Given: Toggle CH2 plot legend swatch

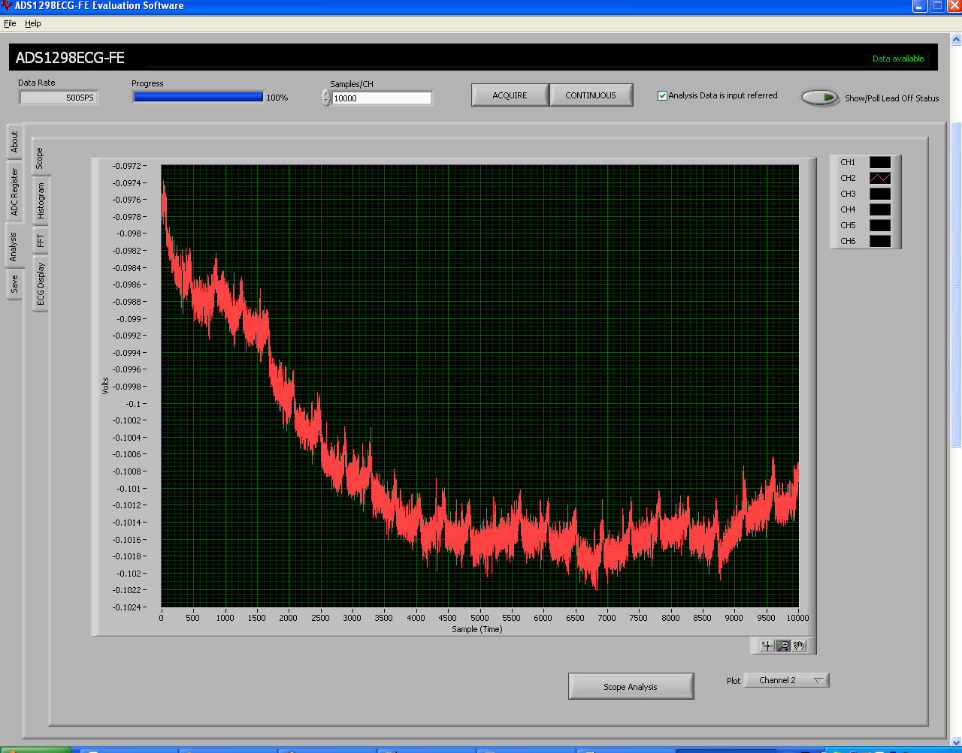Looking at the screenshot, I should pos(880,178).
